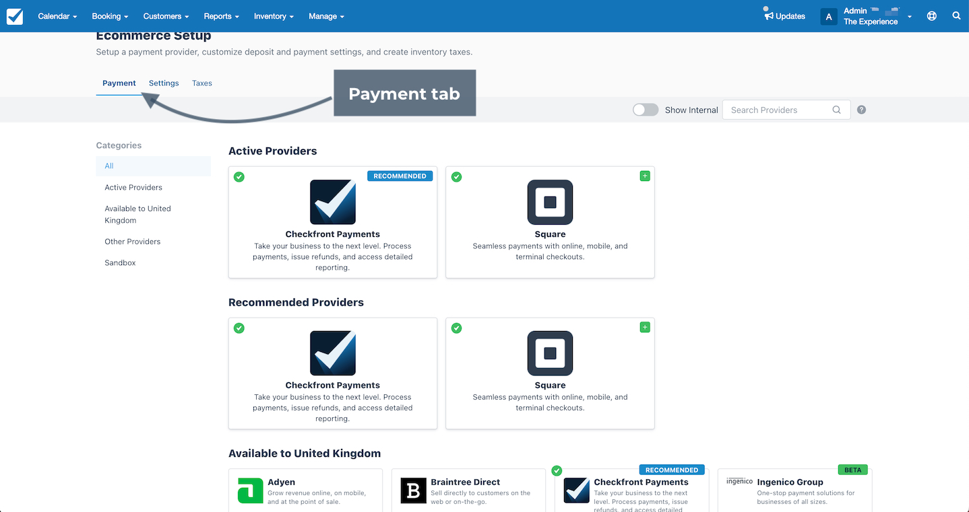This screenshot has height=512, width=969.
Task: Open the Calendar dropdown menu
Action: coord(57,16)
